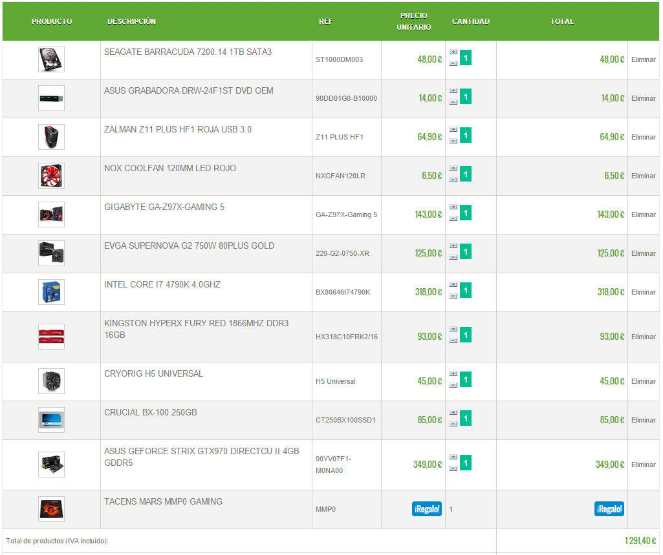Open ASUS DVD drive product thumbnail
The image size is (663, 555).
point(51,98)
